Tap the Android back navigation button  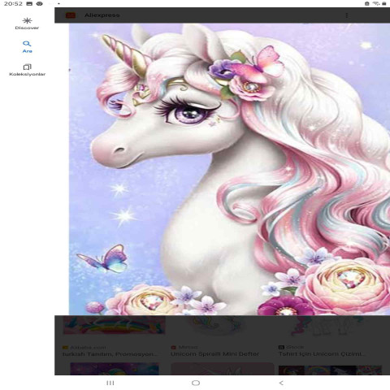(x=281, y=383)
